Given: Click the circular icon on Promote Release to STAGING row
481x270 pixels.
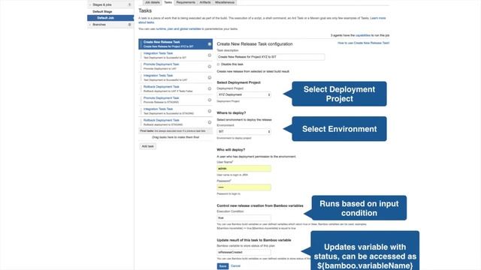Looking at the screenshot, I should point(210,100).
